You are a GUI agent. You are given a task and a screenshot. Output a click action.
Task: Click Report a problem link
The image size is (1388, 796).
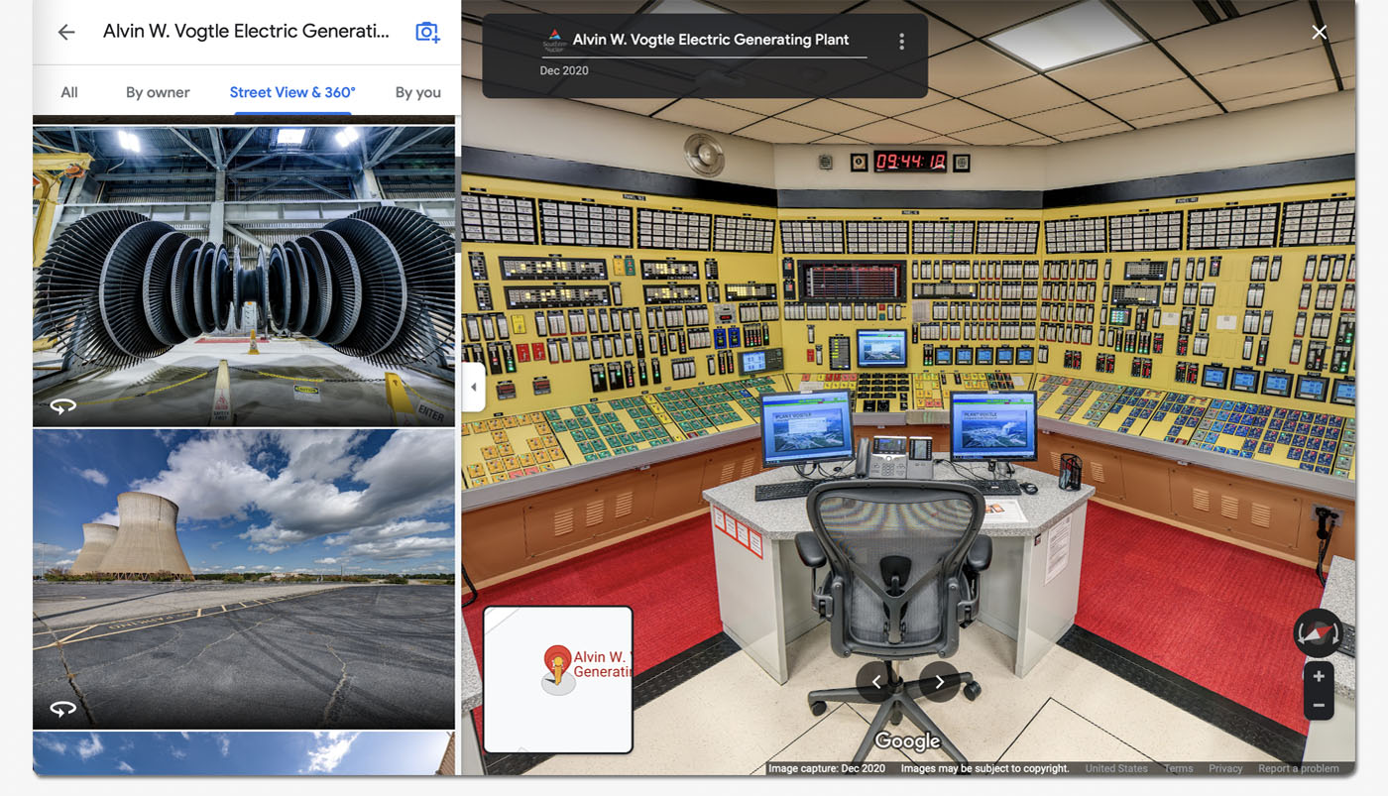point(1299,768)
